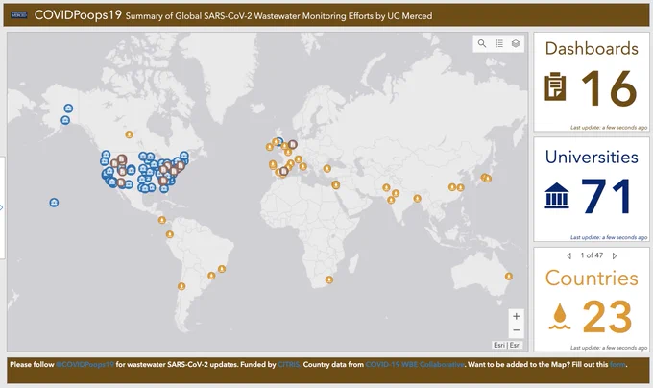Select the Australia country marker
653x388 pixels.
click(509, 277)
